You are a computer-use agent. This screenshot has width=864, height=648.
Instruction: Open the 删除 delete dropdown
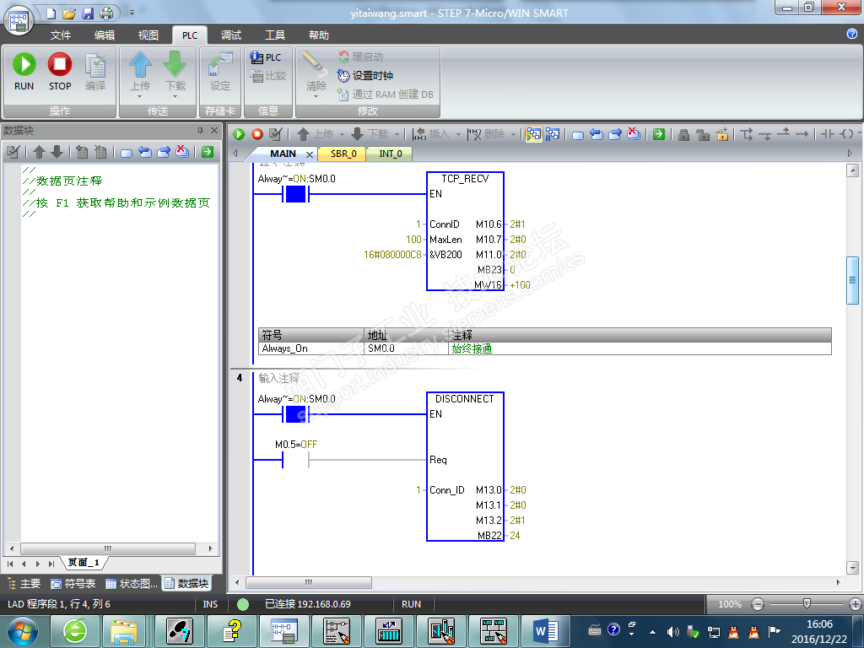pos(513,134)
